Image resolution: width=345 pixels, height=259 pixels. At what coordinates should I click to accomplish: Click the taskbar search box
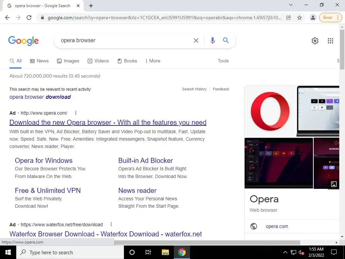coord(70,252)
